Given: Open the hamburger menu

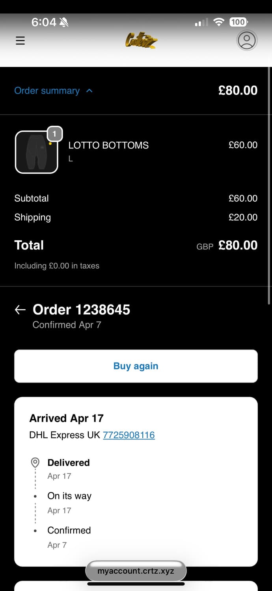Looking at the screenshot, I should tap(20, 41).
